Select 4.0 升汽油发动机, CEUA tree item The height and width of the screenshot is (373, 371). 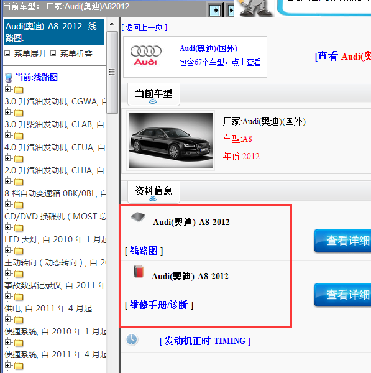[x=55, y=147]
